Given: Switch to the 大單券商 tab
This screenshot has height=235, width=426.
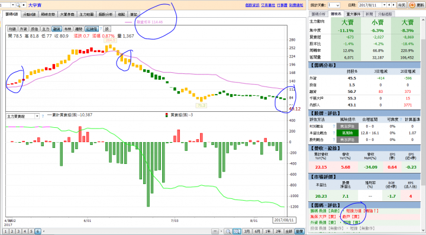Looking at the screenshot, I should pyautogui.click(x=67, y=14).
